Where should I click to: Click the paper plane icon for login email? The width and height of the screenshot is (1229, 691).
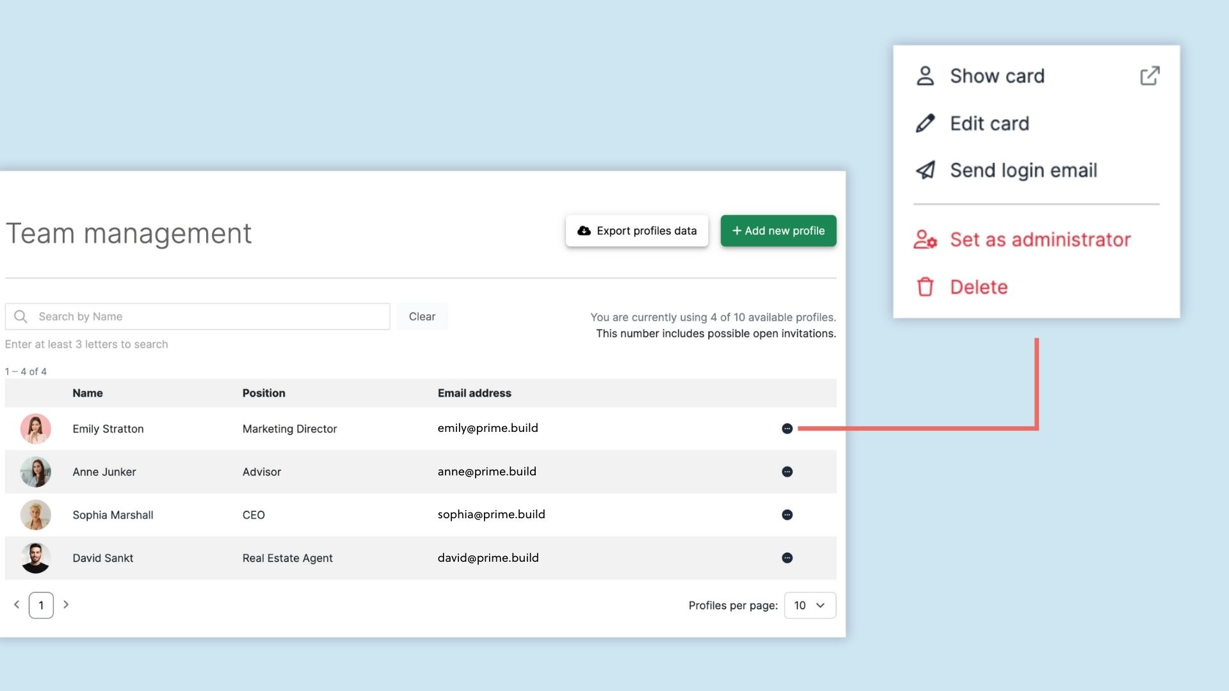[x=926, y=170]
